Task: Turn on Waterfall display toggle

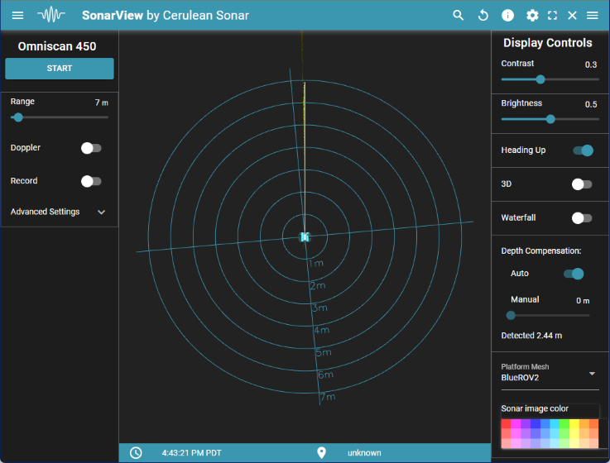Action: pyautogui.click(x=583, y=218)
